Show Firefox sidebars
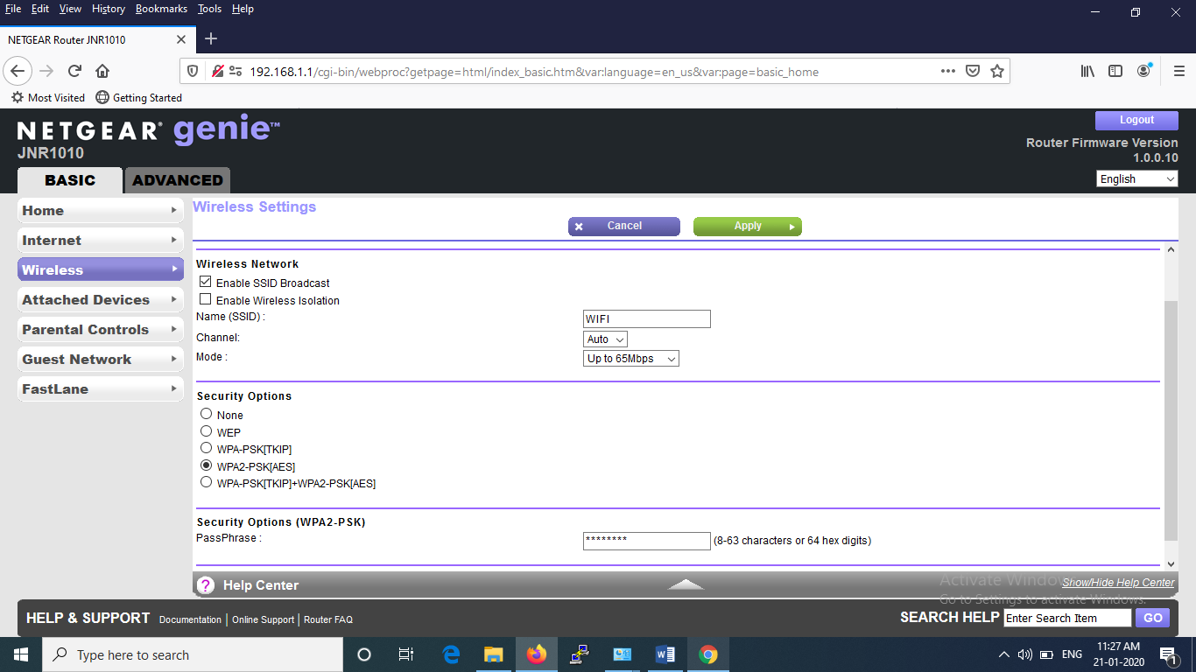The width and height of the screenshot is (1196, 672). click(1115, 71)
